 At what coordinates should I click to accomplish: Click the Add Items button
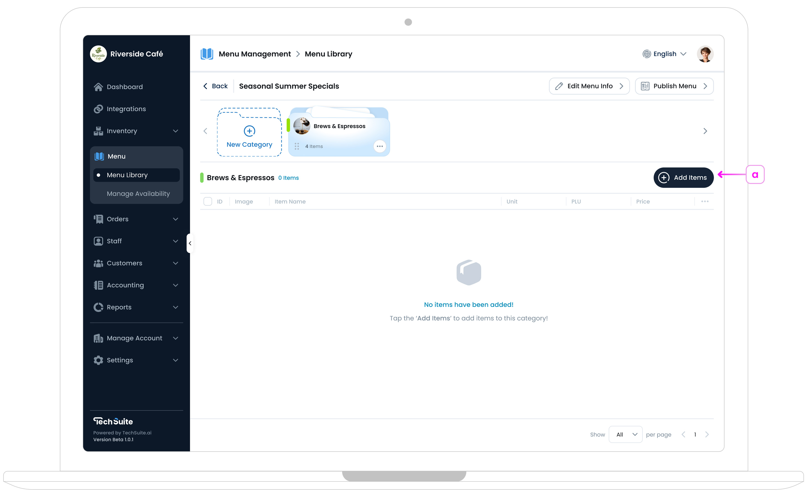[x=683, y=177]
